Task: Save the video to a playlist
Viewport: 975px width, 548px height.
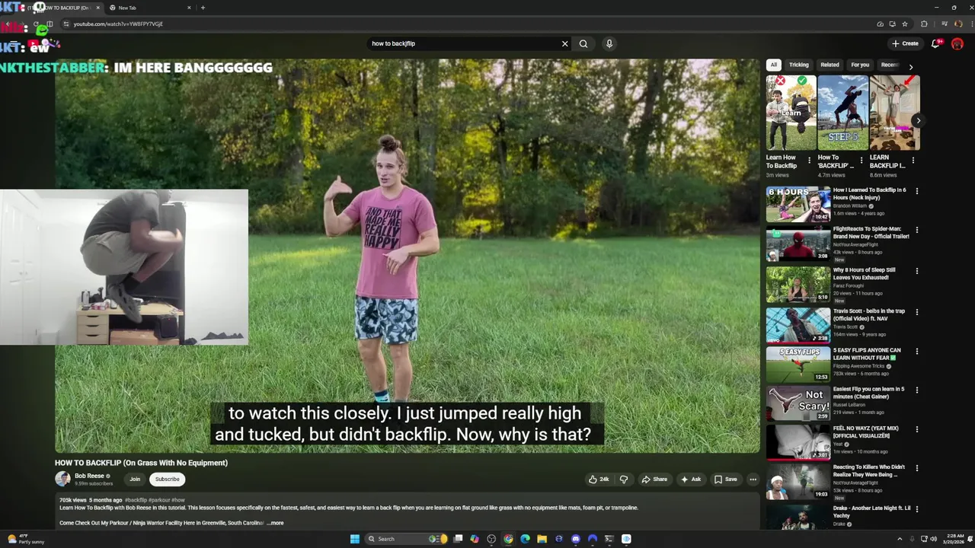Action: click(725, 479)
